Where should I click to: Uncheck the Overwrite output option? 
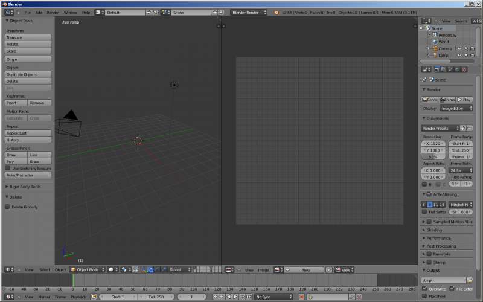(x=424, y=289)
